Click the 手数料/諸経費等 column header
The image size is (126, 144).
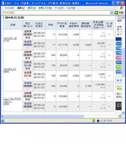coord(74,25)
